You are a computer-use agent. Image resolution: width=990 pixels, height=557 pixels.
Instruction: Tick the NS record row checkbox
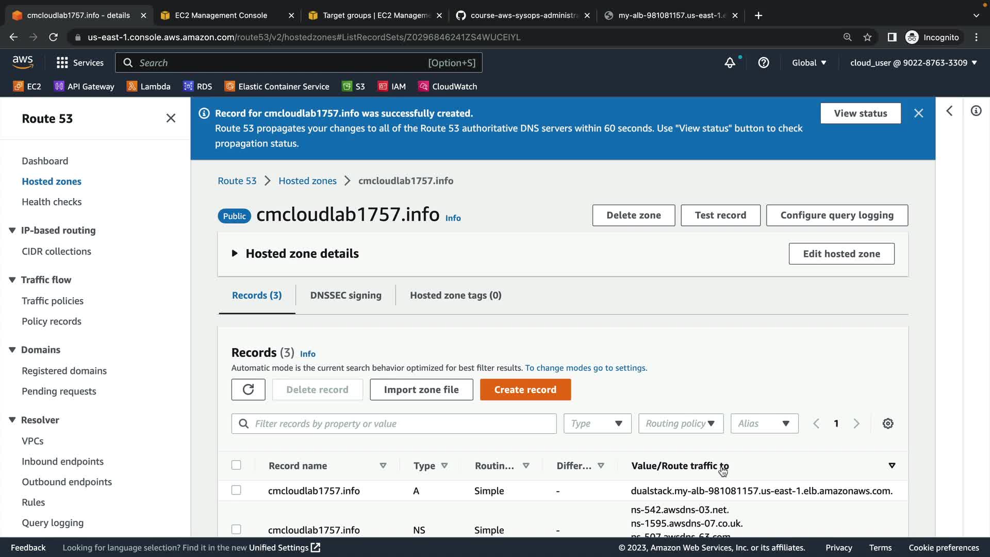(x=236, y=529)
